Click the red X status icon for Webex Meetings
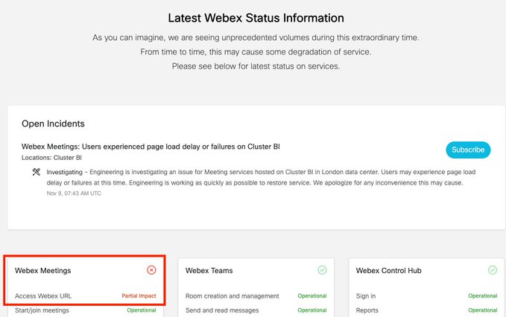The image size is (506, 317). click(151, 270)
